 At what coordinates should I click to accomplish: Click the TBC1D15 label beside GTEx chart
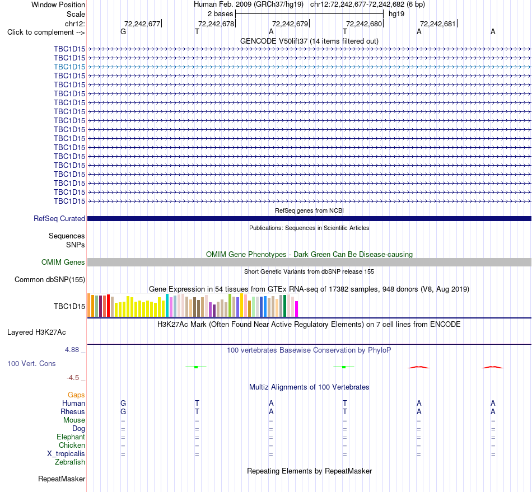pos(69,307)
